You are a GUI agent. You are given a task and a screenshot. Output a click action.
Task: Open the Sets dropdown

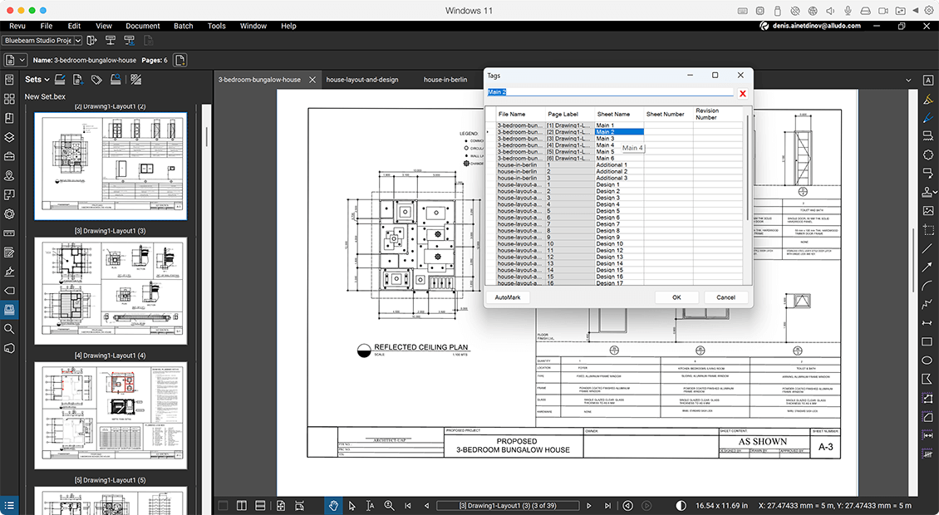click(37, 79)
